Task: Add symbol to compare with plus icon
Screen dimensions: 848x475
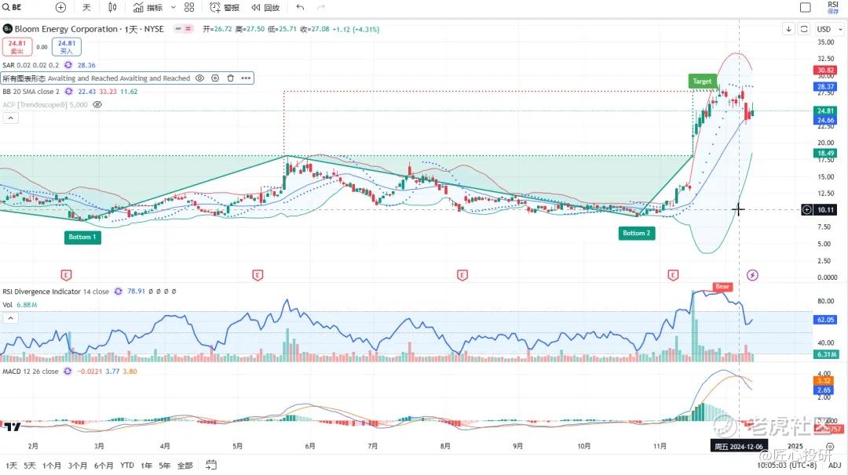Action: [60, 8]
